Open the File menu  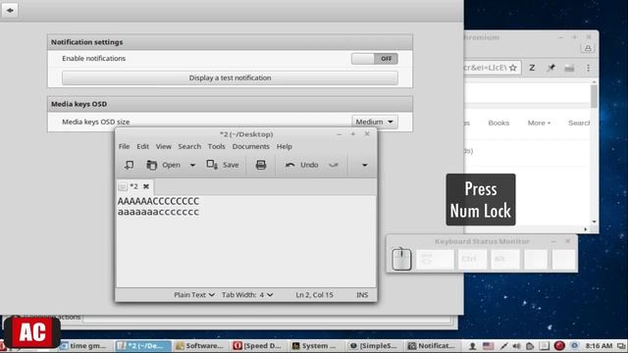pos(125,146)
